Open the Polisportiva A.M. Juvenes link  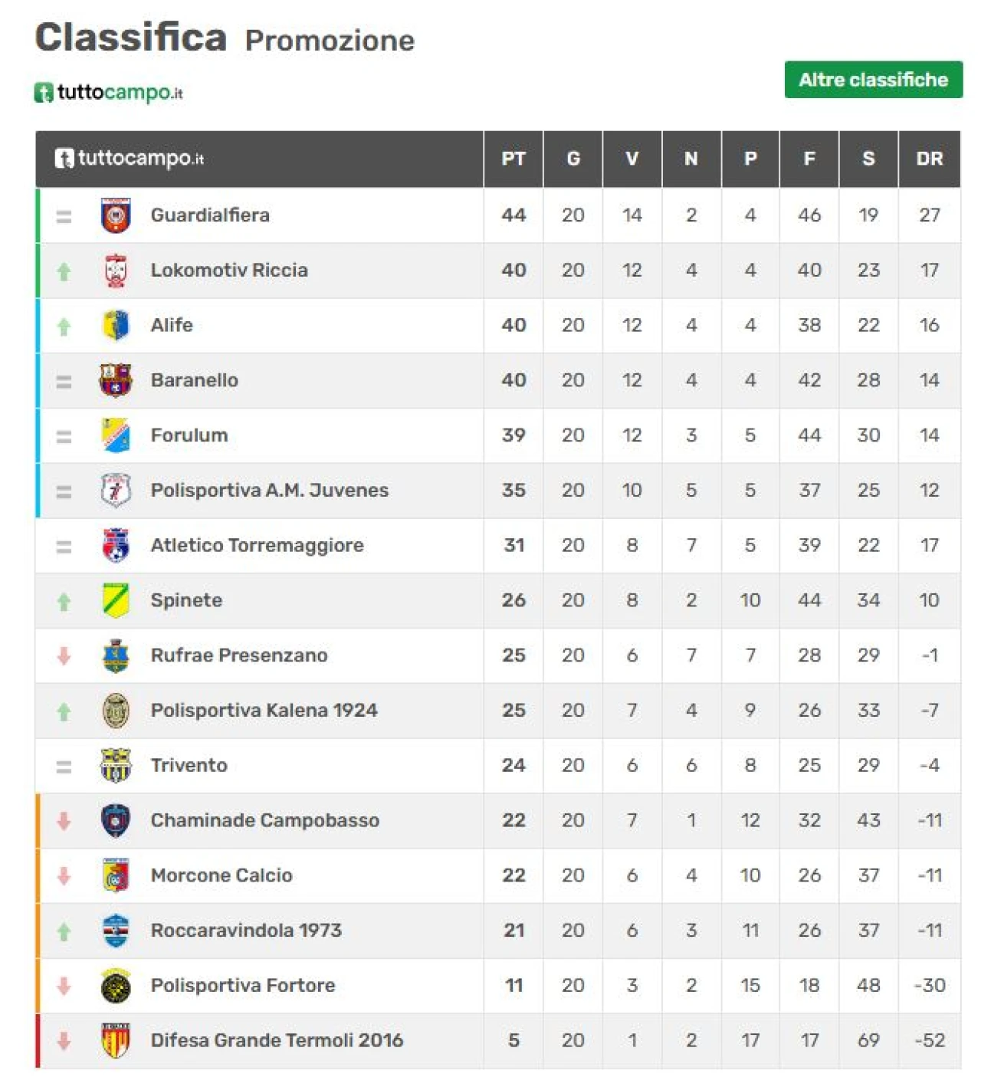[x=269, y=490]
